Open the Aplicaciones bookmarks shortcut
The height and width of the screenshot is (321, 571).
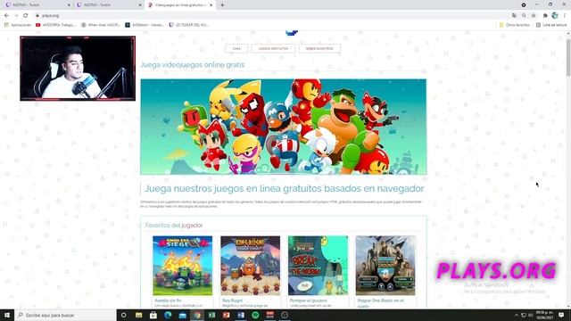(x=18, y=25)
